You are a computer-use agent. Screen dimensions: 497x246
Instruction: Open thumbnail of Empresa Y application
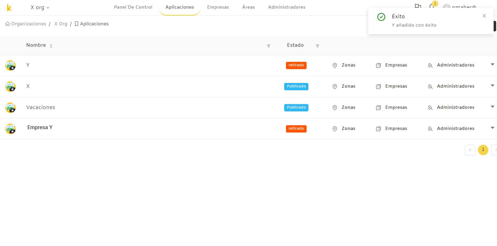(10, 129)
